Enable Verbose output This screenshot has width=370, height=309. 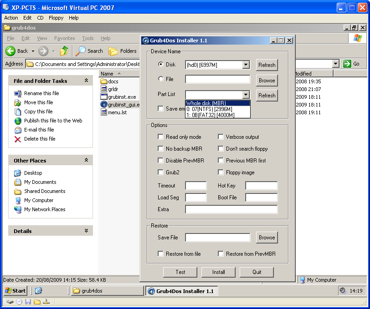pos(221,137)
